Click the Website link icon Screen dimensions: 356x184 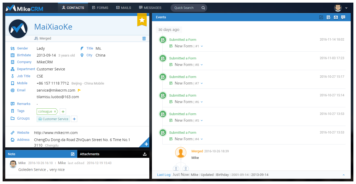pyautogui.click(x=13, y=133)
